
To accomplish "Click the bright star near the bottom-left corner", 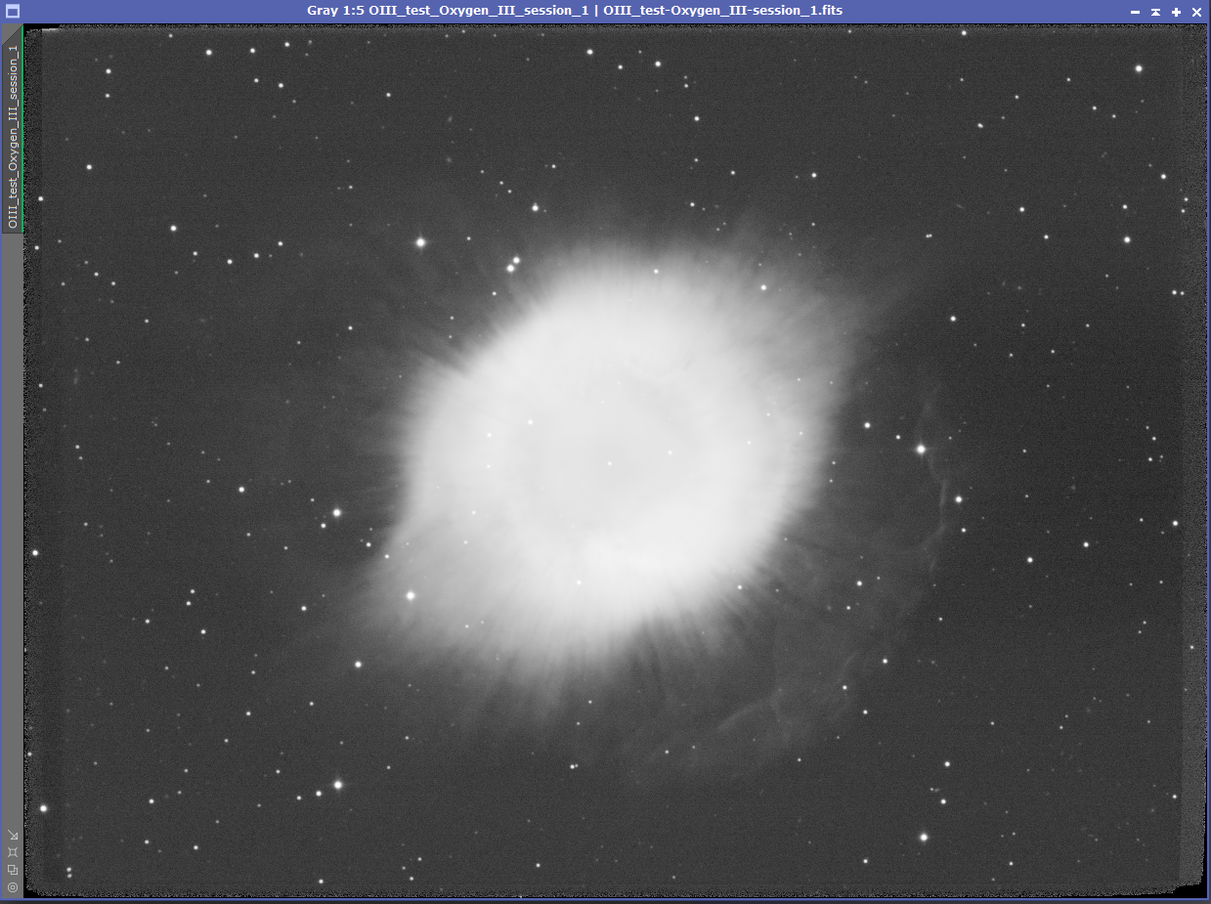I will pos(43,808).
